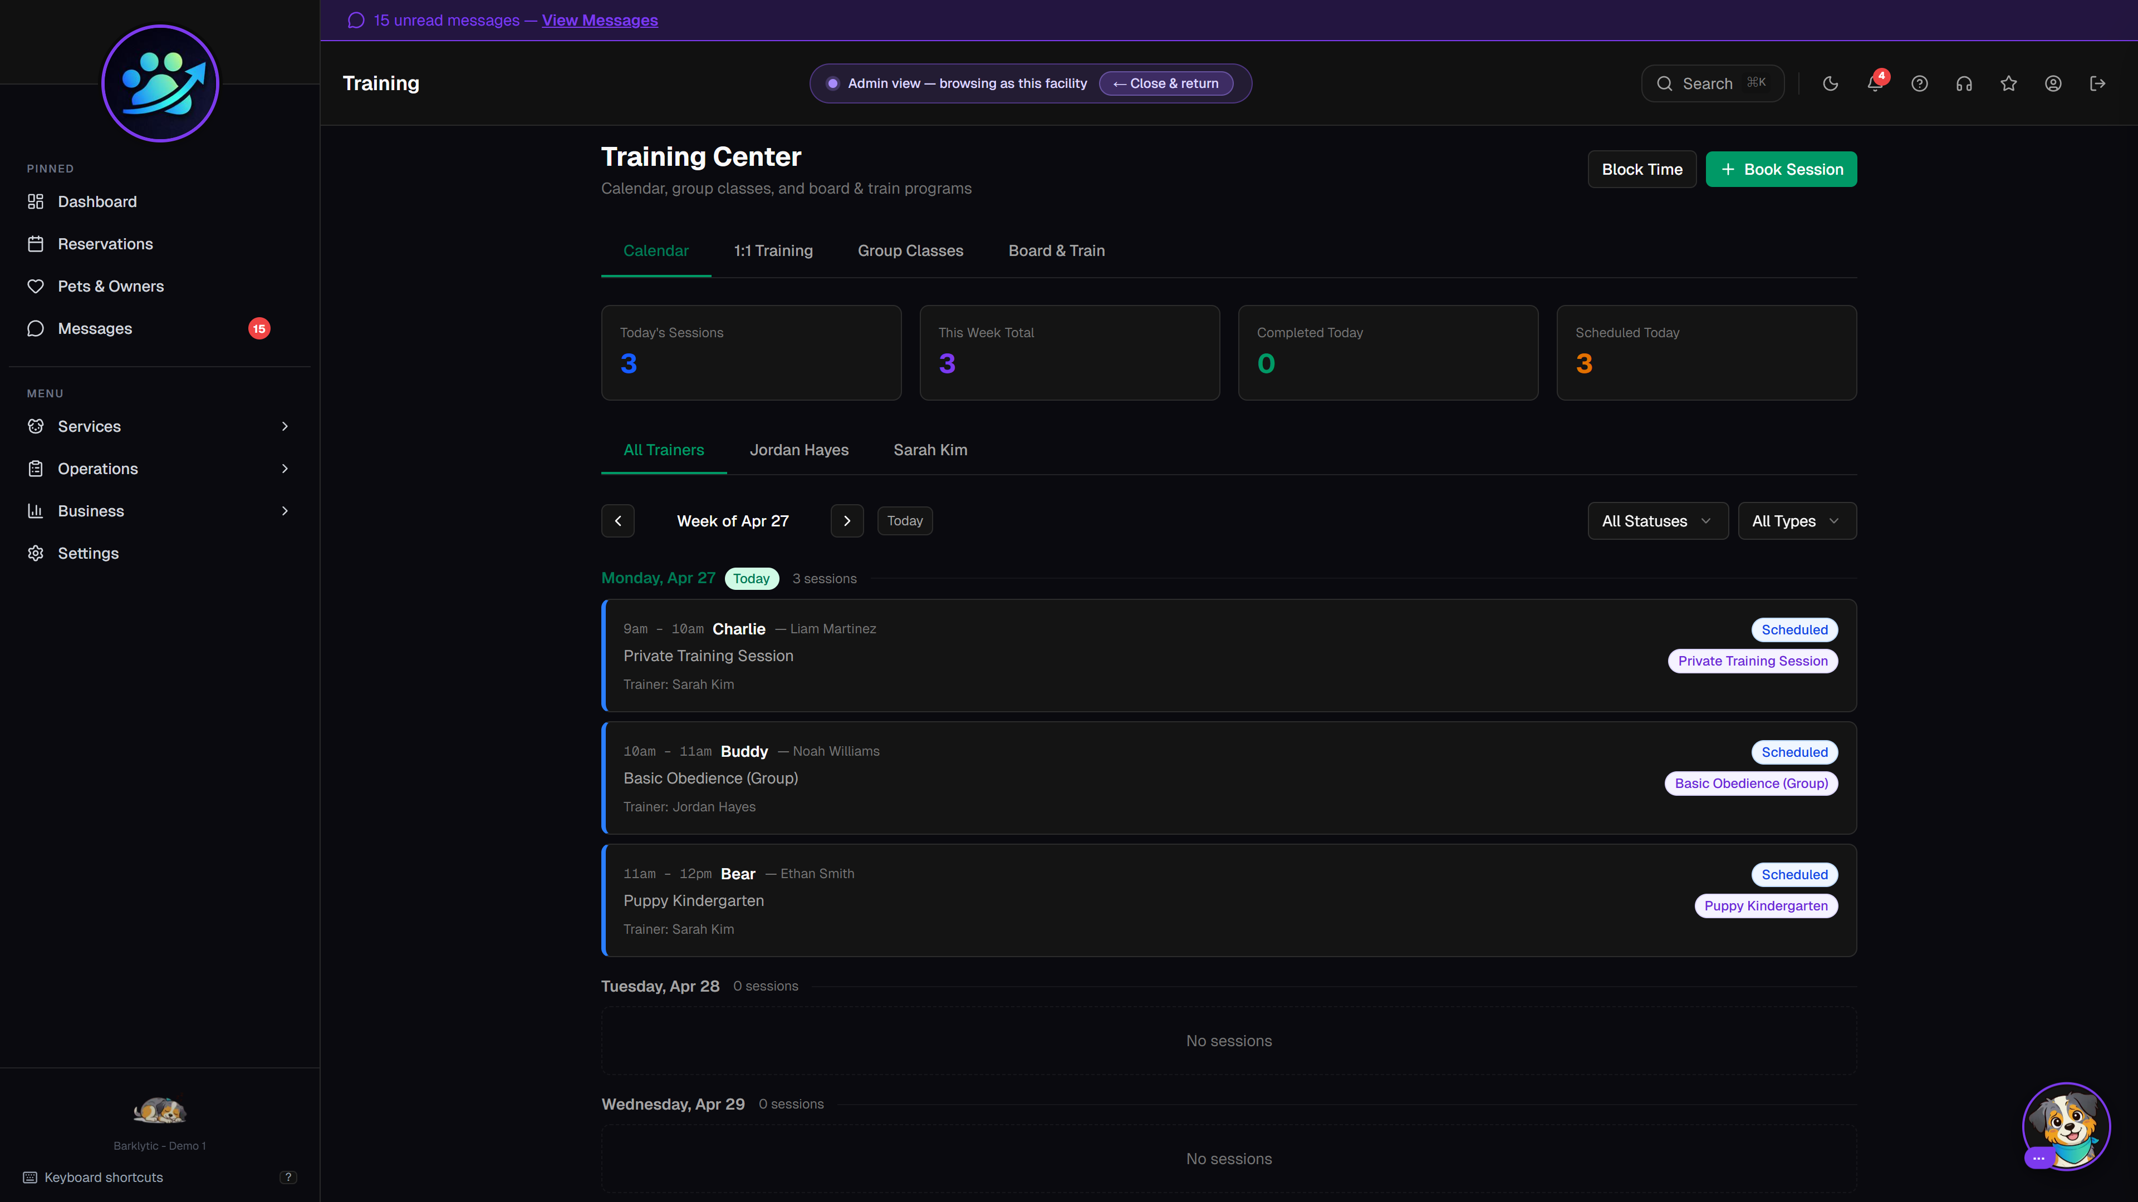
Task: Open the All Statuses dropdown
Action: click(1658, 521)
